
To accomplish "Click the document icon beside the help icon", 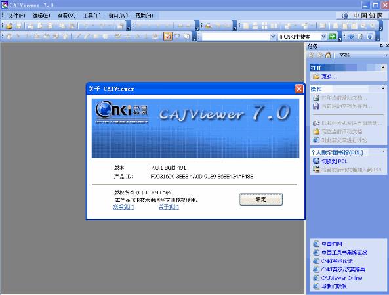I will pos(361,37).
